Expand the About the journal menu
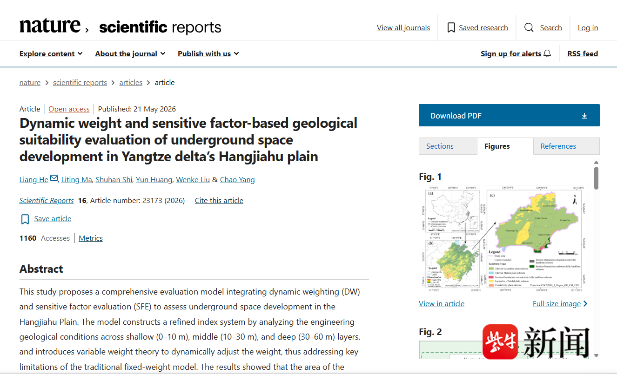 (130, 53)
